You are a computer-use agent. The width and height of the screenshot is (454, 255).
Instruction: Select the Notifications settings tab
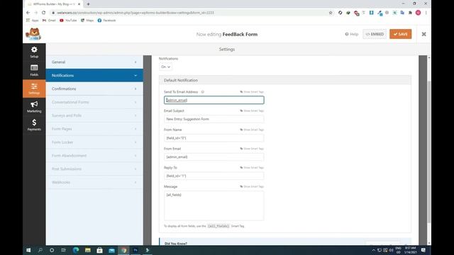[x=94, y=76]
